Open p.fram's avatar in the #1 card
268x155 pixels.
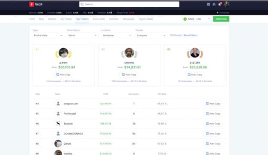click(63, 53)
